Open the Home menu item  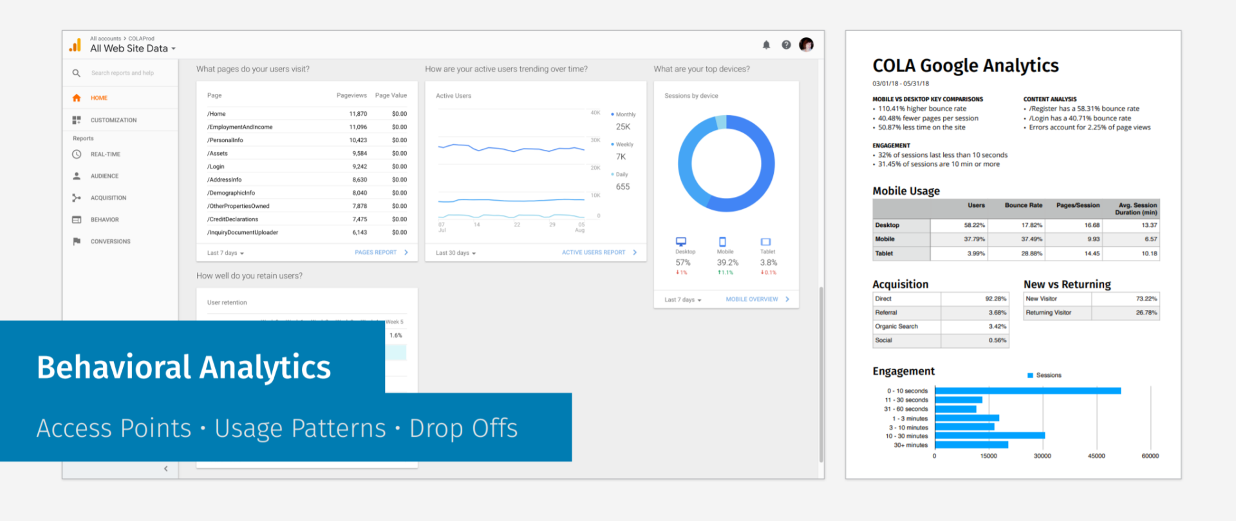(99, 98)
